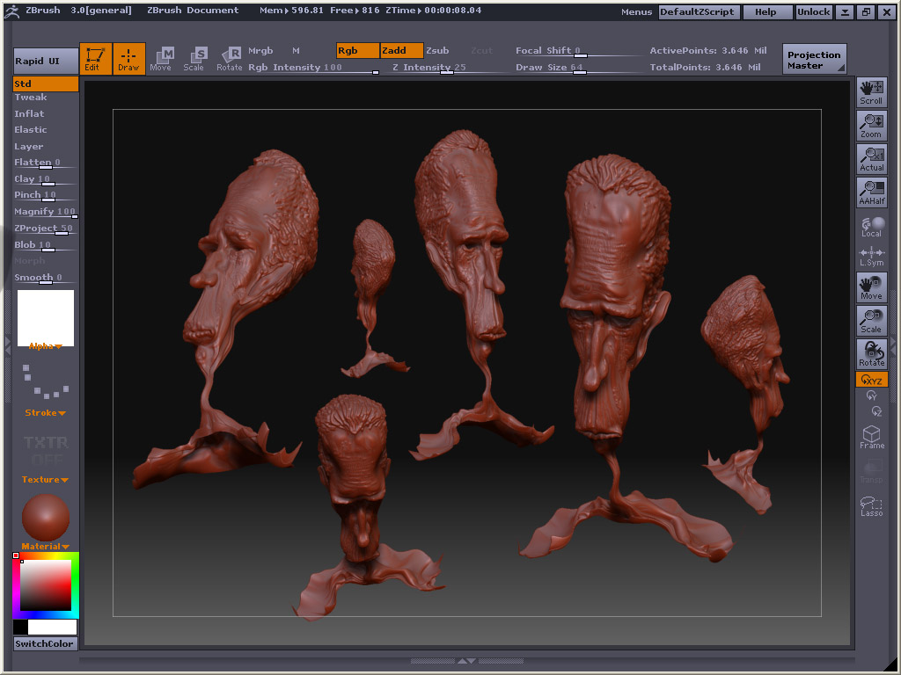Image resolution: width=901 pixels, height=675 pixels.
Task: Select the Move transform icon on right shelf
Action: [x=871, y=287]
